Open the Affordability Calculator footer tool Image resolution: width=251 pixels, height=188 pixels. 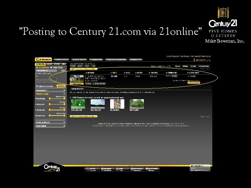pyautogui.click(x=137, y=170)
